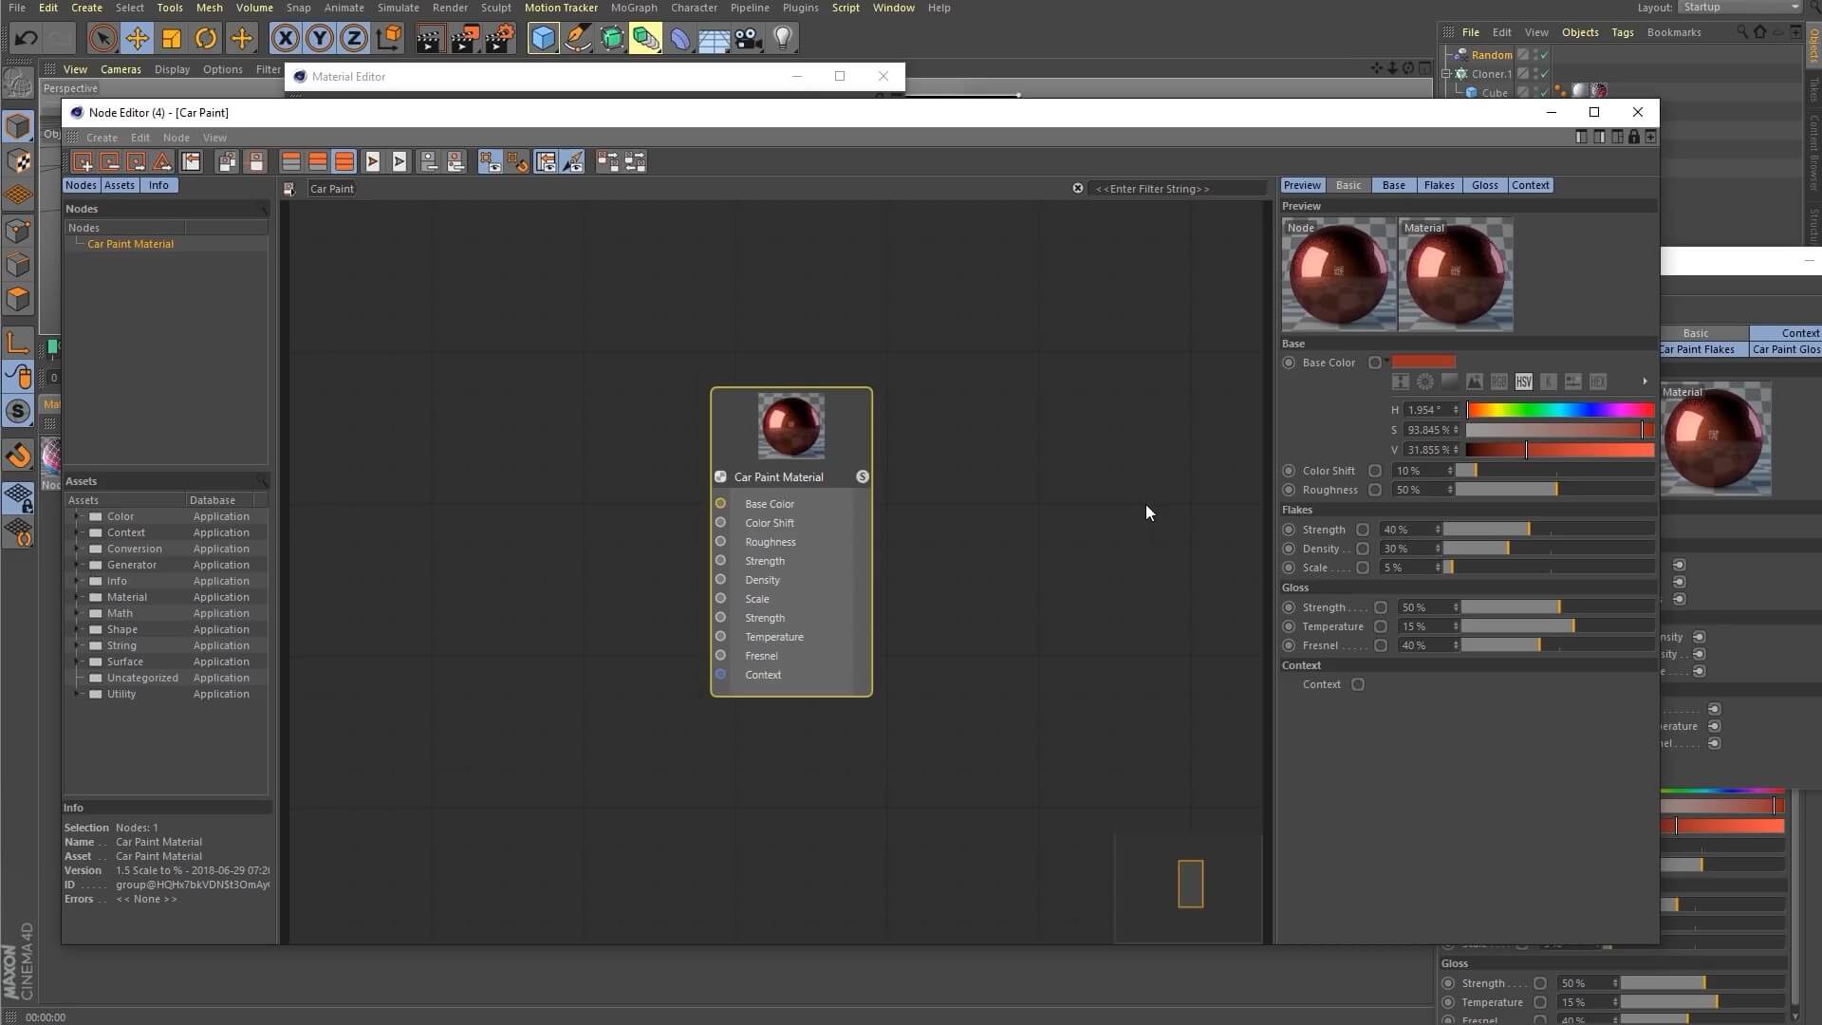Enable the Context checkbox
Viewport: 1822px width, 1025px height.
[x=1358, y=685]
